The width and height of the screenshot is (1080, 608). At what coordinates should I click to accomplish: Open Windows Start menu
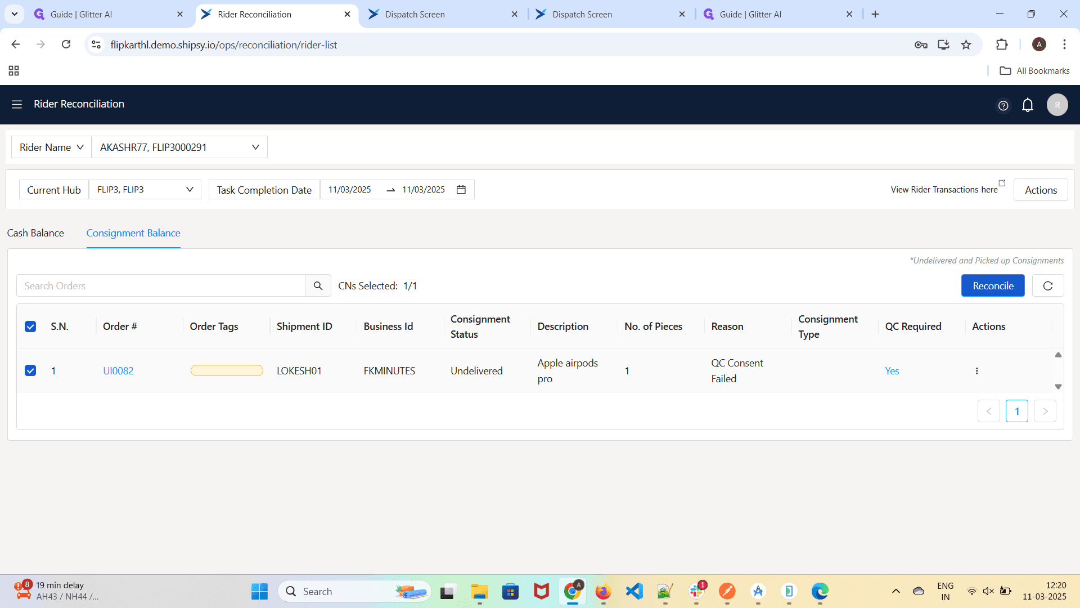pos(259,591)
